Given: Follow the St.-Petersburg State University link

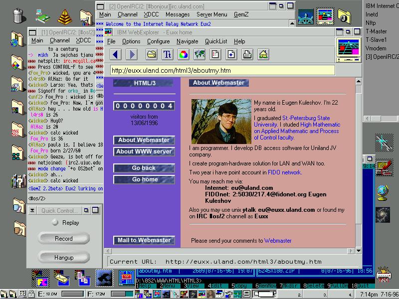Looking at the screenshot, I should 292,121.
